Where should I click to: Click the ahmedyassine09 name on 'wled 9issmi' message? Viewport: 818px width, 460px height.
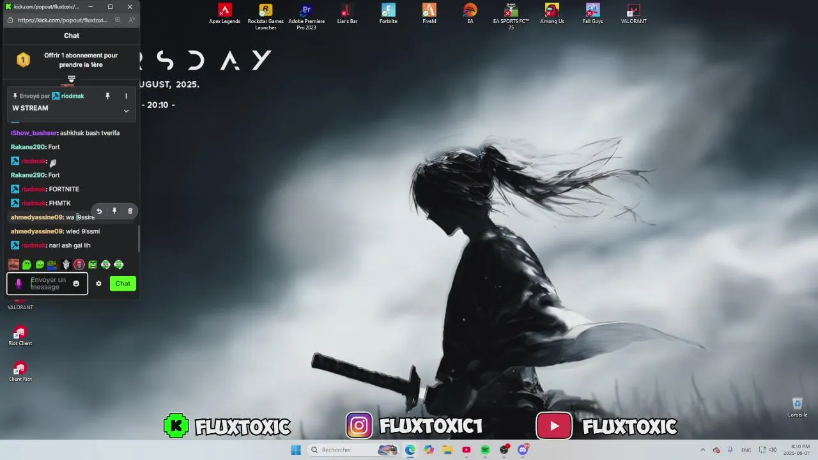click(x=37, y=231)
